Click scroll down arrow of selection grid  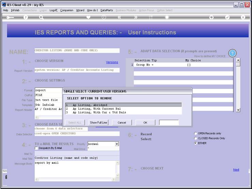238,110
